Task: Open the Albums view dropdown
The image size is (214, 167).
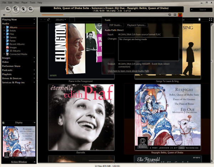Action: [x=61, y=20]
